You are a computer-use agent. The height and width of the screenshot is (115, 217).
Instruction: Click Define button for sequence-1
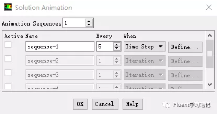coord(185,47)
